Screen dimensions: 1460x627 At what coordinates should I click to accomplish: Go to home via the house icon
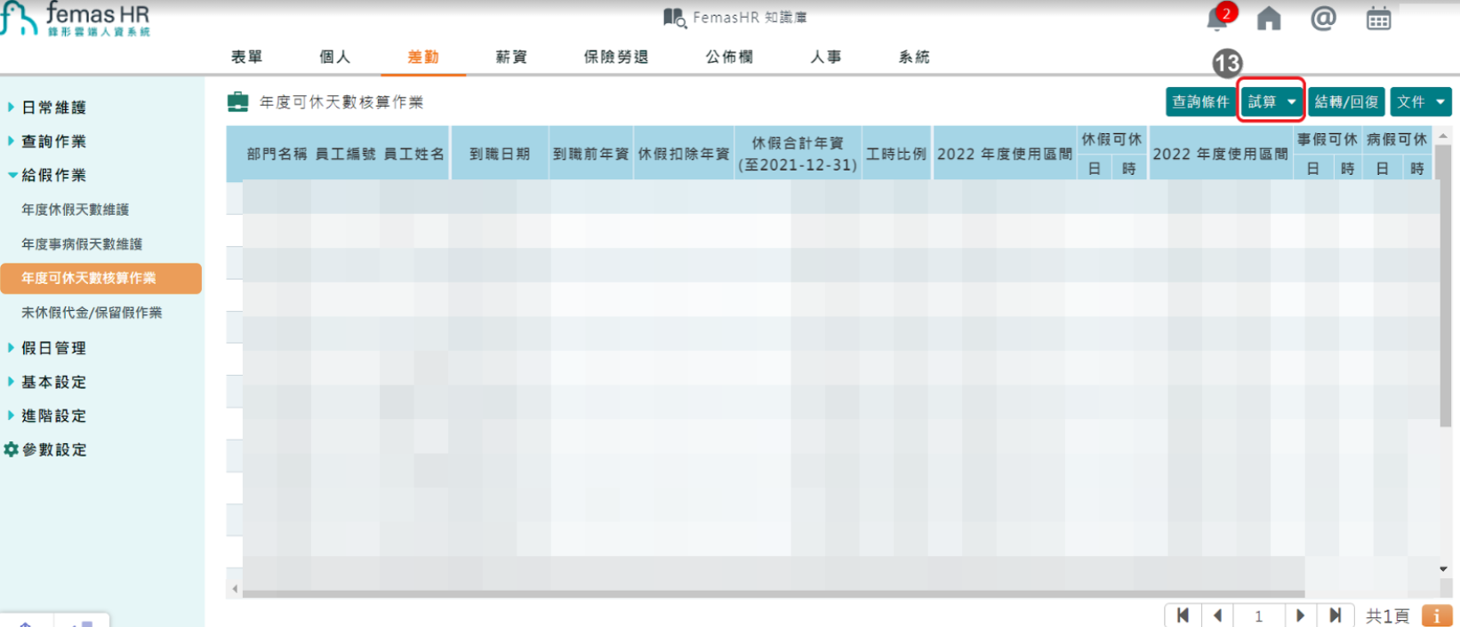click(x=1269, y=19)
